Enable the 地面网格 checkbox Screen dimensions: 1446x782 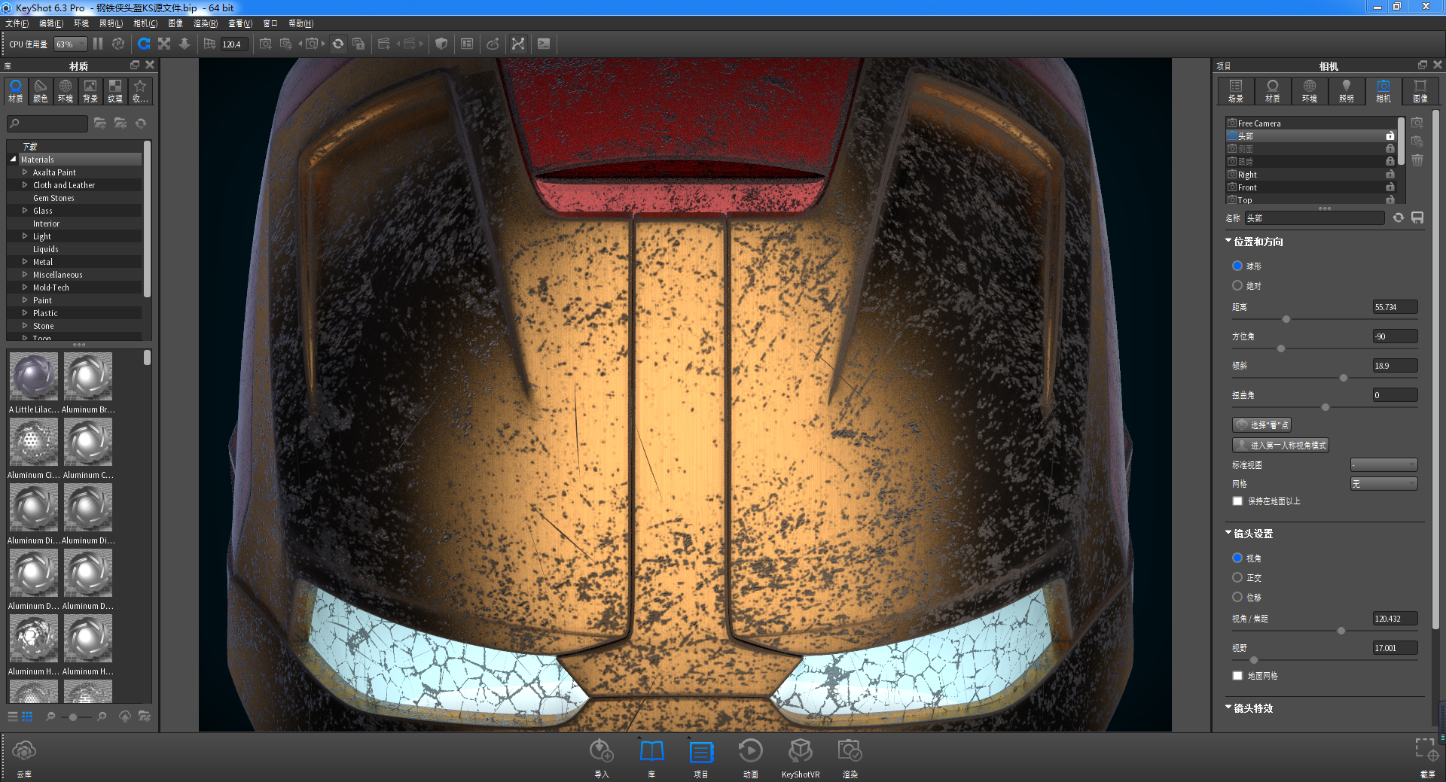click(1237, 675)
